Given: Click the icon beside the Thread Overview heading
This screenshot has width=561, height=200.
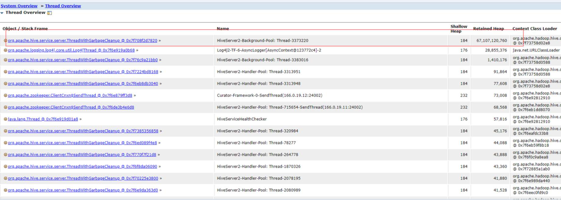Looking at the screenshot, I should click(49, 13).
